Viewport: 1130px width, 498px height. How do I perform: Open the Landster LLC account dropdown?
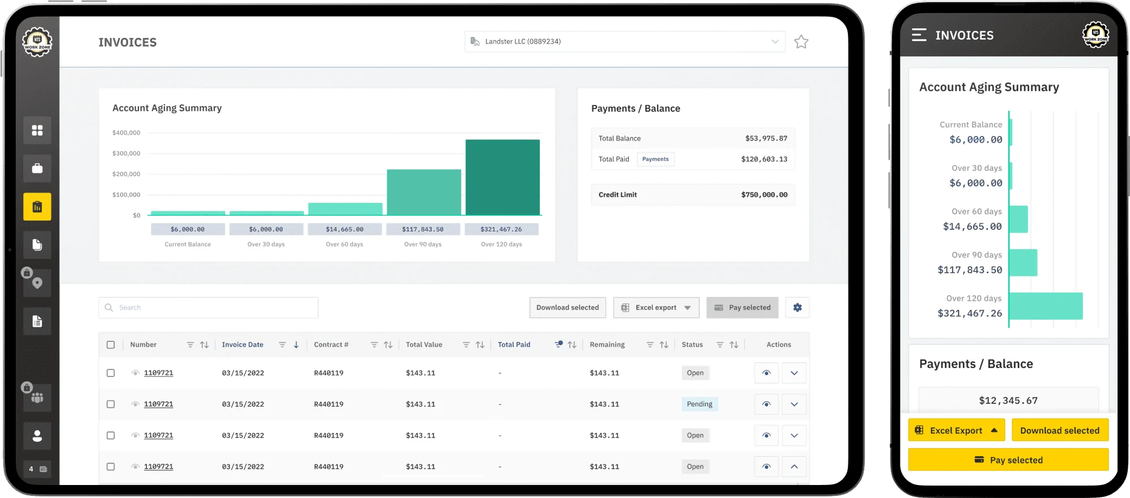[x=625, y=42]
